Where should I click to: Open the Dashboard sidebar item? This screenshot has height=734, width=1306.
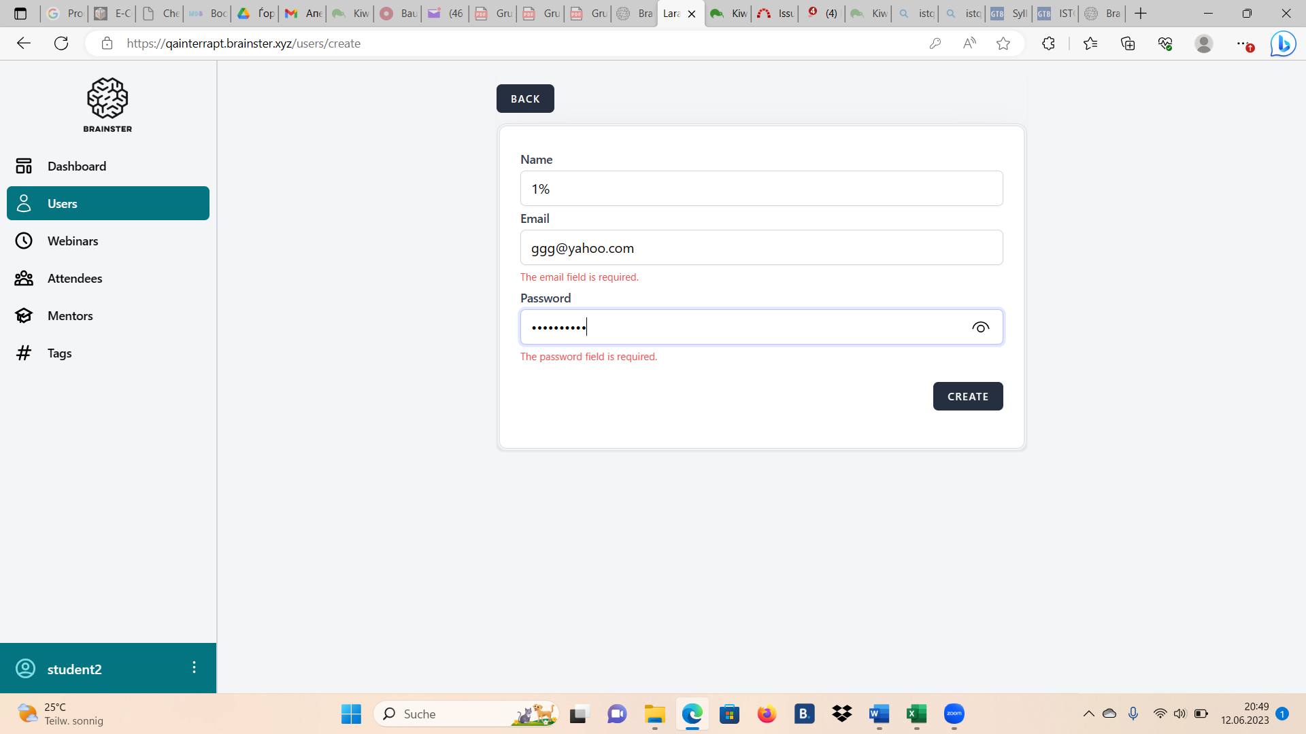[x=76, y=166]
